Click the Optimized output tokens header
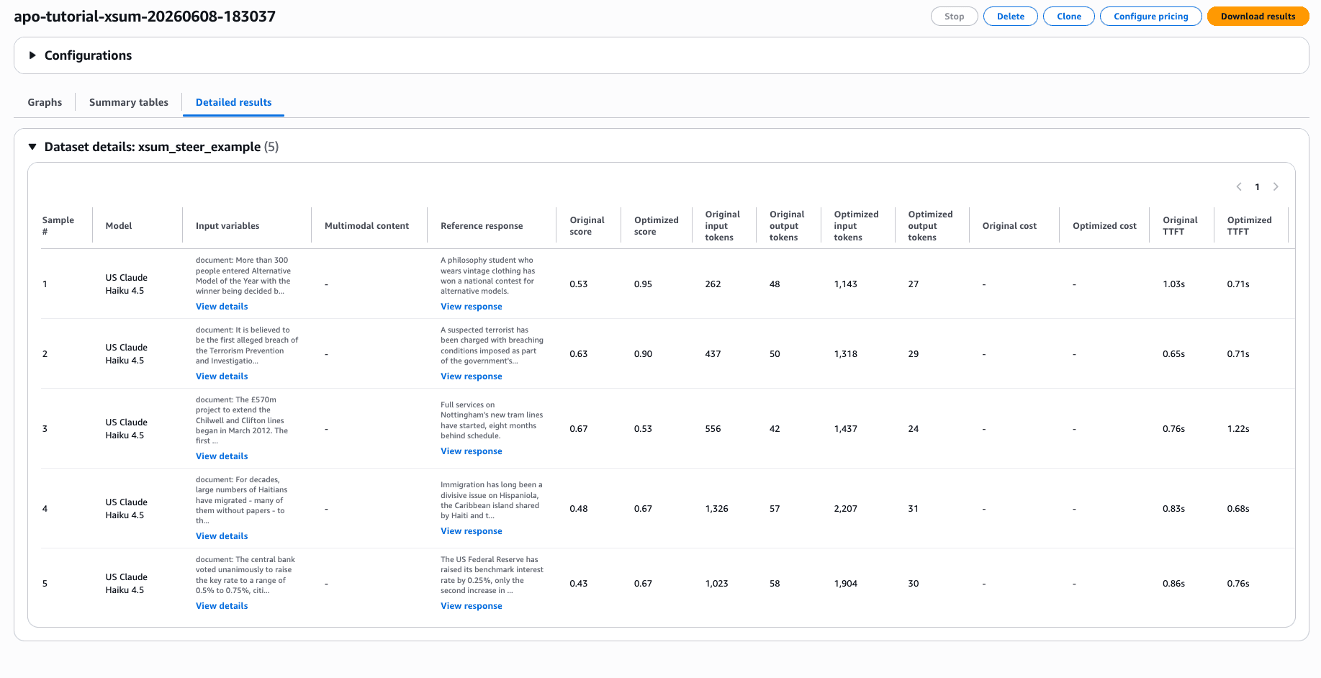The width and height of the screenshot is (1321, 678). click(930, 226)
